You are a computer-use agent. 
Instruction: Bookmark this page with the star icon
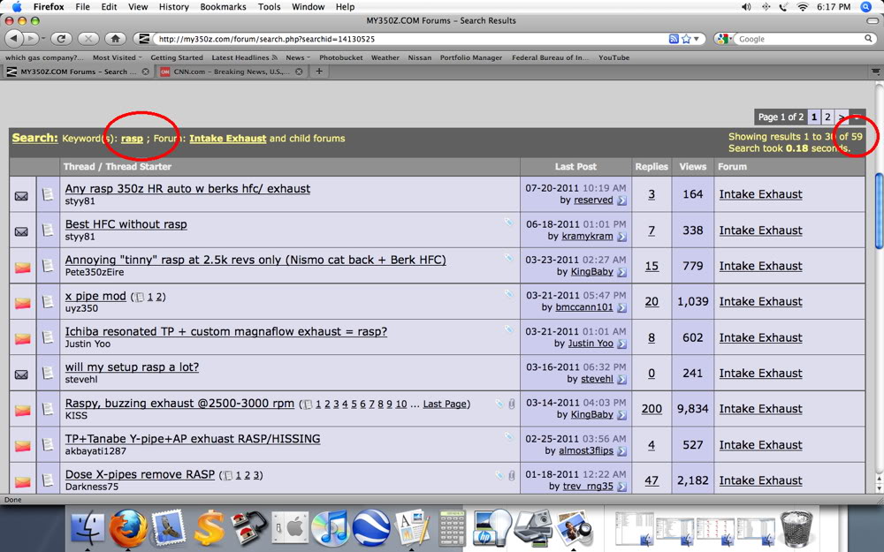click(686, 39)
